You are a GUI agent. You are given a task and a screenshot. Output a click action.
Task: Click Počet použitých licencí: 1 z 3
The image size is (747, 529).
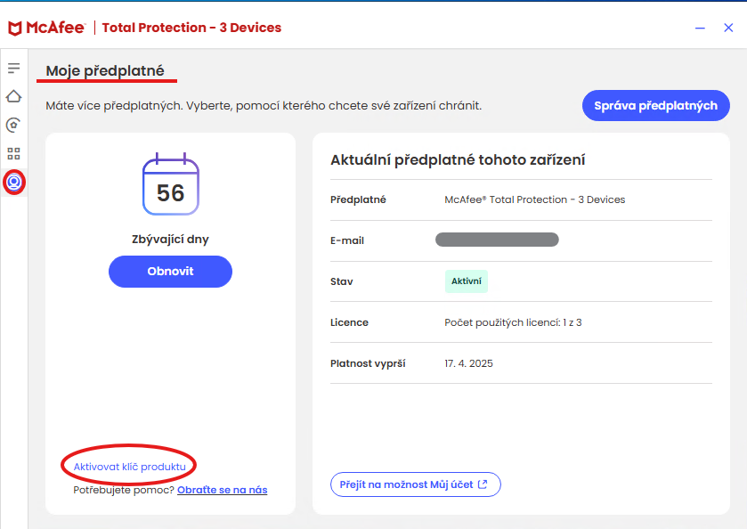[513, 322]
